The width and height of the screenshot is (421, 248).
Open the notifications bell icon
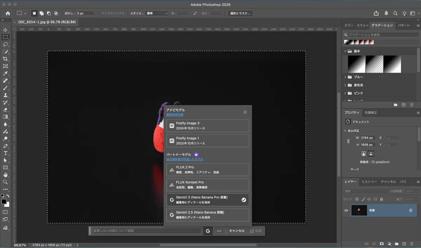click(386, 13)
